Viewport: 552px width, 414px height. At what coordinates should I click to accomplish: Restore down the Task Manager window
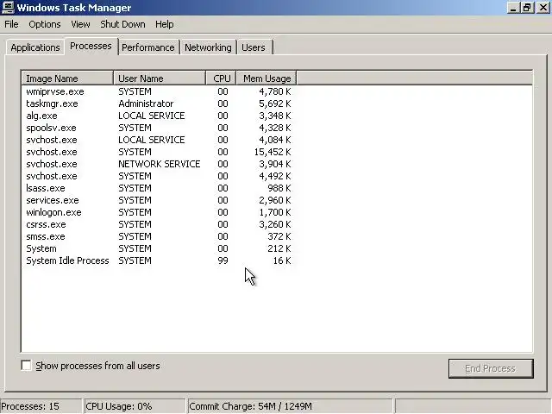(x=527, y=8)
